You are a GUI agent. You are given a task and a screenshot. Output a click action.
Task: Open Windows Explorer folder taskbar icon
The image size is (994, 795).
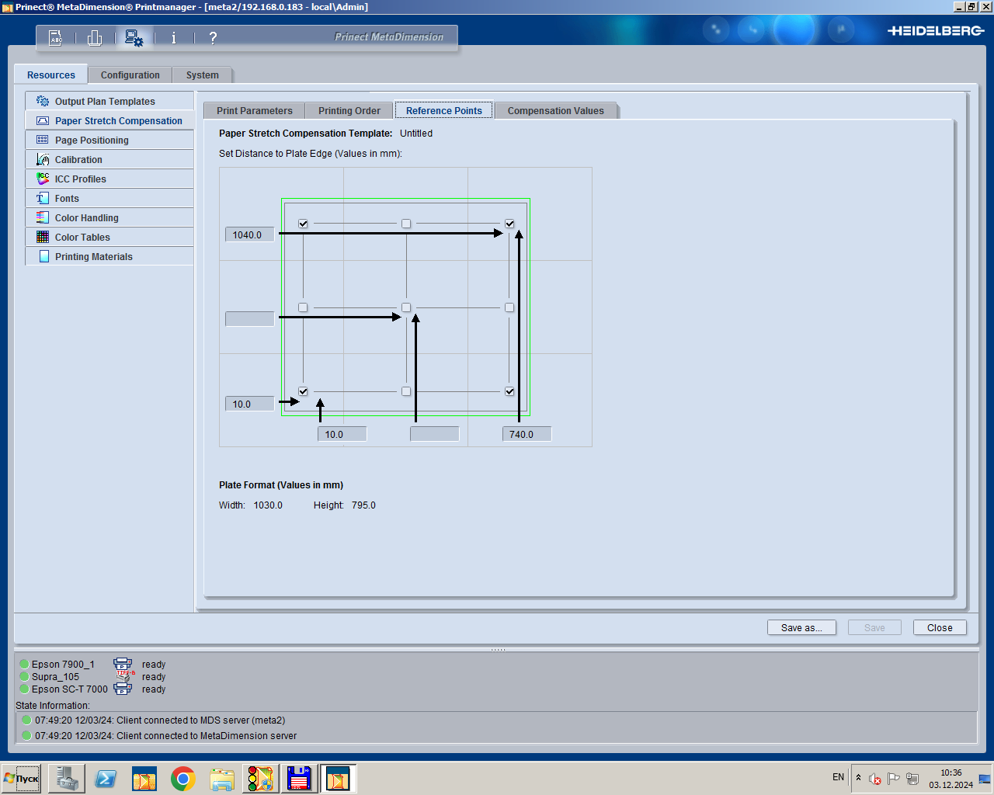point(222,778)
